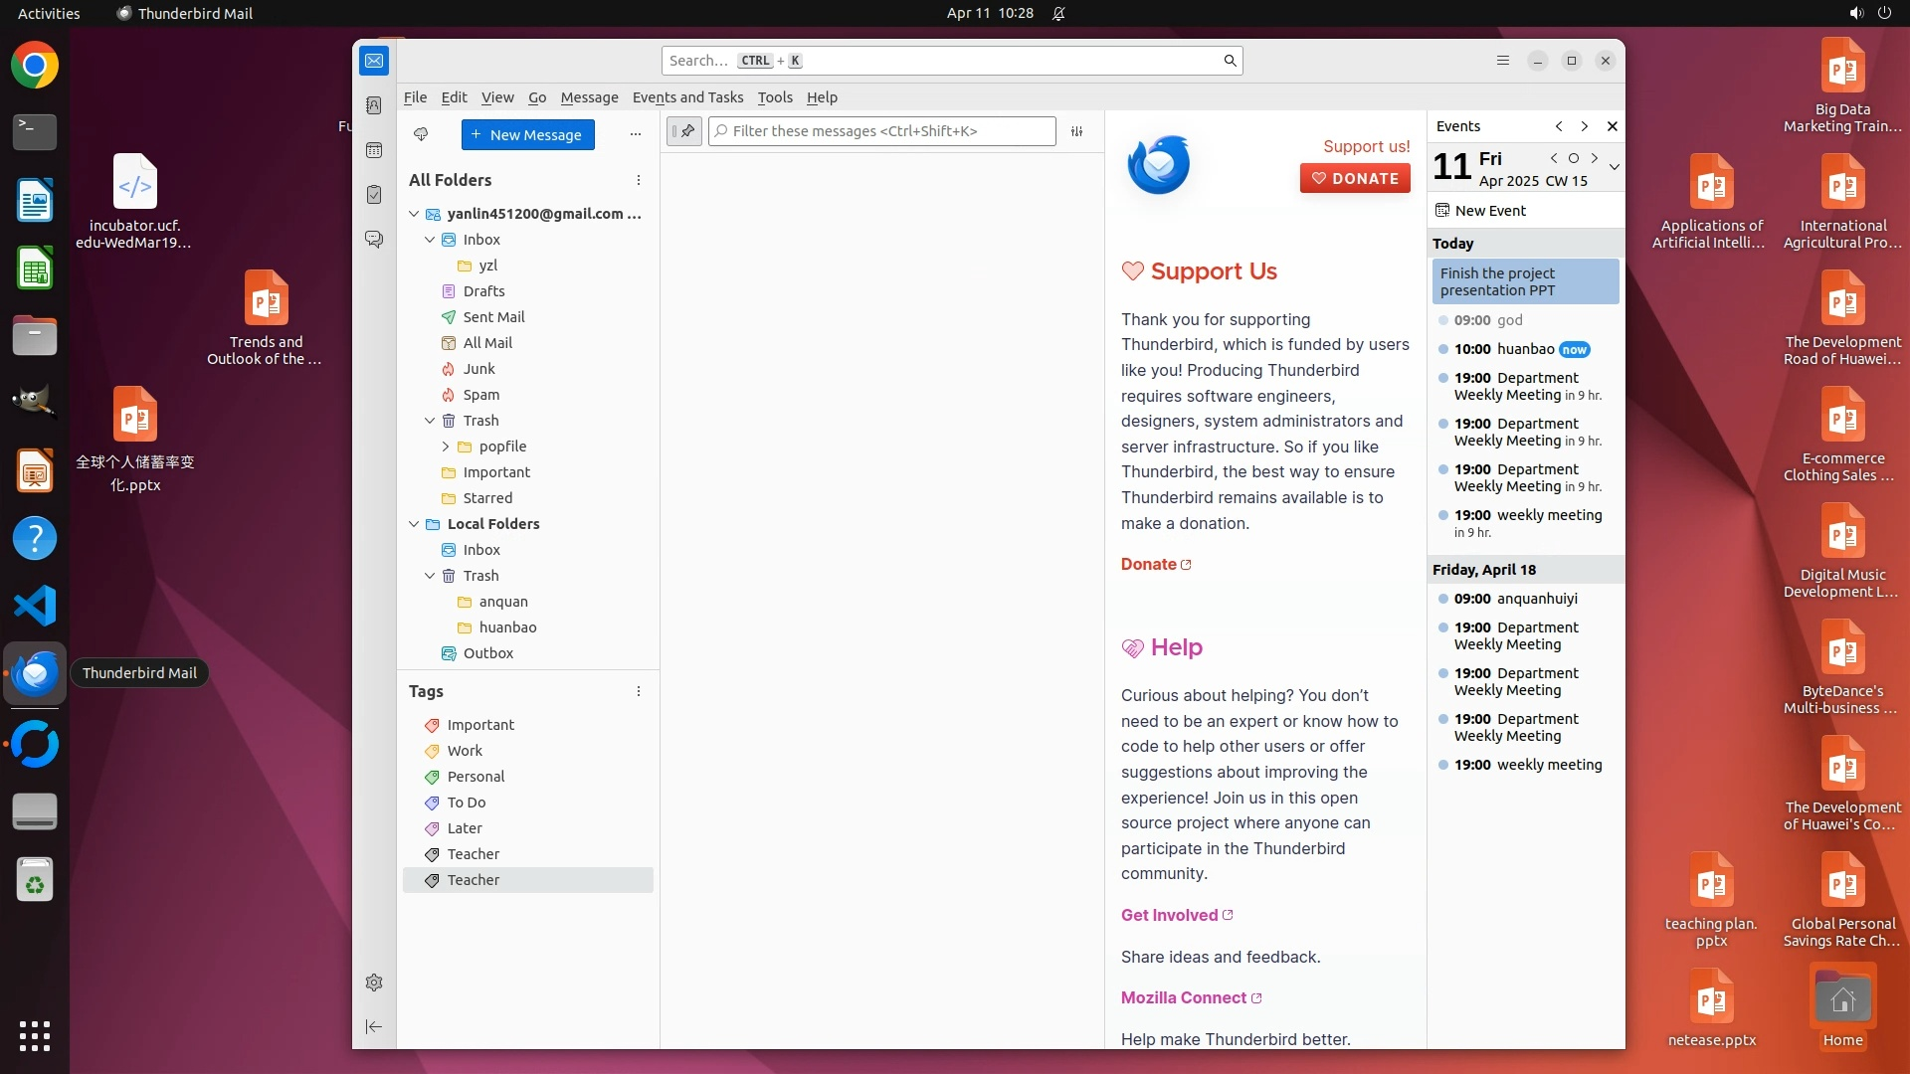Click the Get Messages cloud icon
This screenshot has width=1910, height=1074.
[421, 134]
